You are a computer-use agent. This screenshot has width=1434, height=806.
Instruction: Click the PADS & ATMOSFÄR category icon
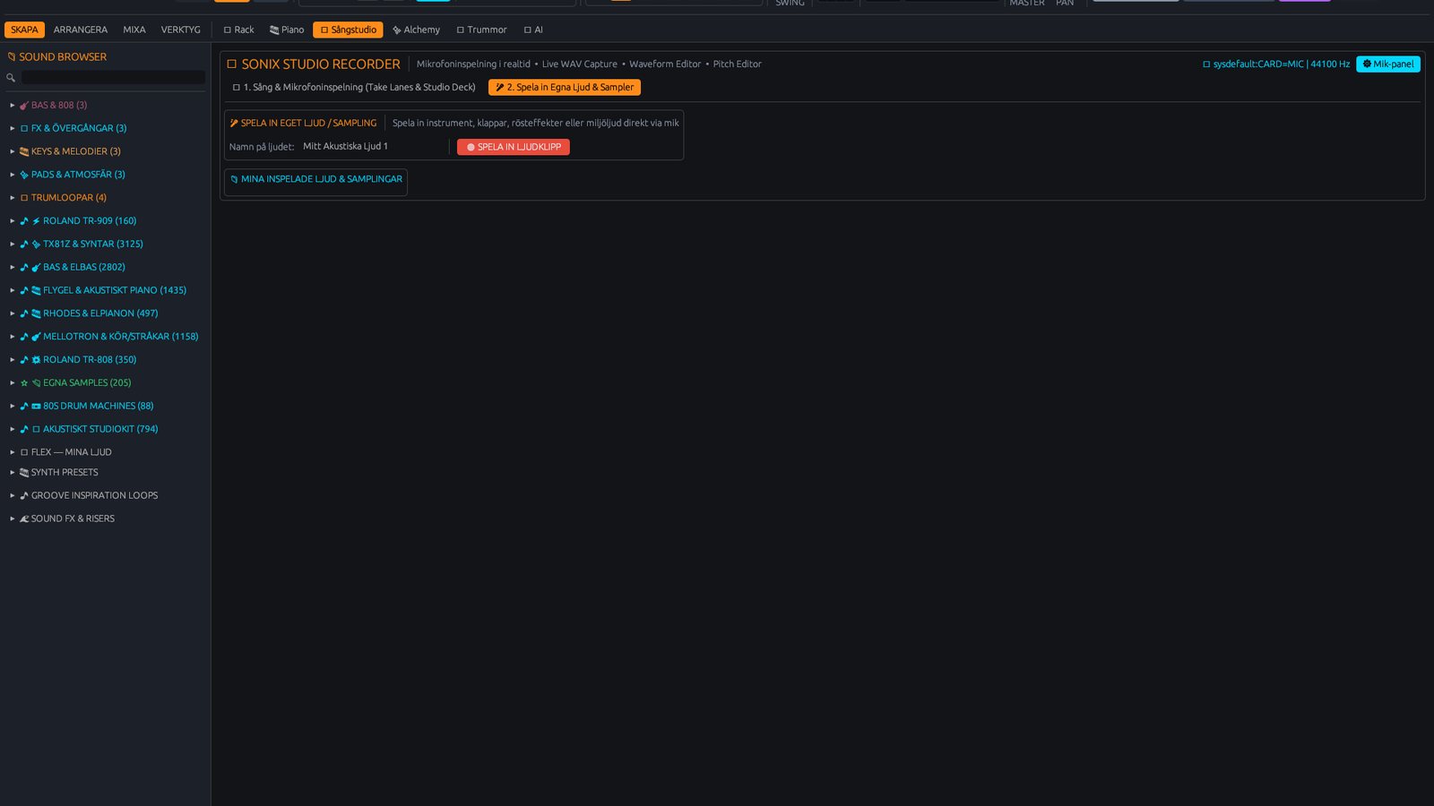(x=24, y=175)
